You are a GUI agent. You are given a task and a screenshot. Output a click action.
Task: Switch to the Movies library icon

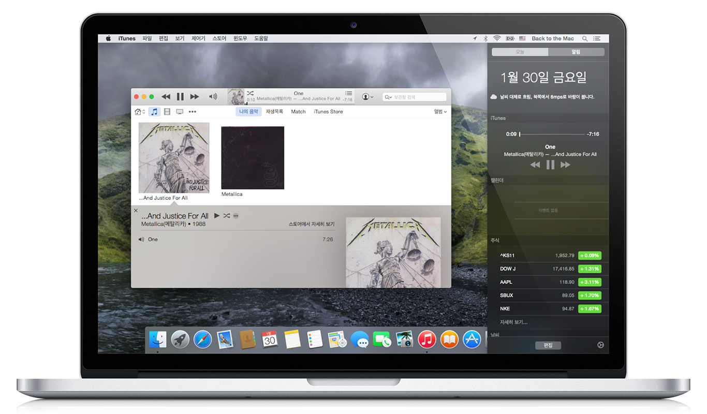pyautogui.click(x=167, y=112)
